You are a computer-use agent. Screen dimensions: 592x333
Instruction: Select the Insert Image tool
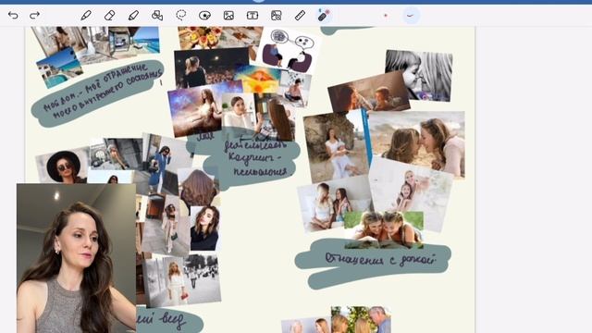click(228, 16)
